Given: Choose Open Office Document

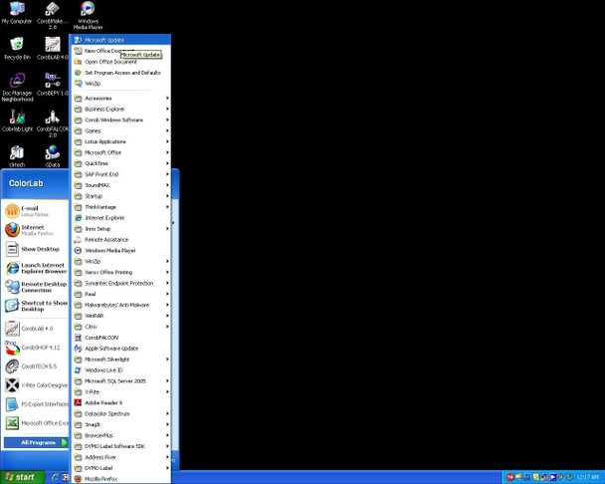Looking at the screenshot, I should (x=120, y=62).
